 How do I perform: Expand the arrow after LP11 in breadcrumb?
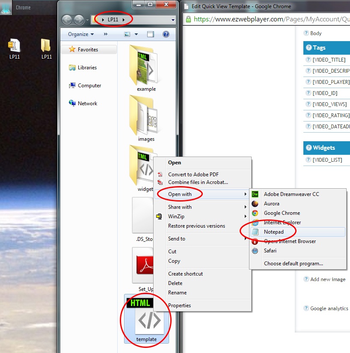coord(124,20)
